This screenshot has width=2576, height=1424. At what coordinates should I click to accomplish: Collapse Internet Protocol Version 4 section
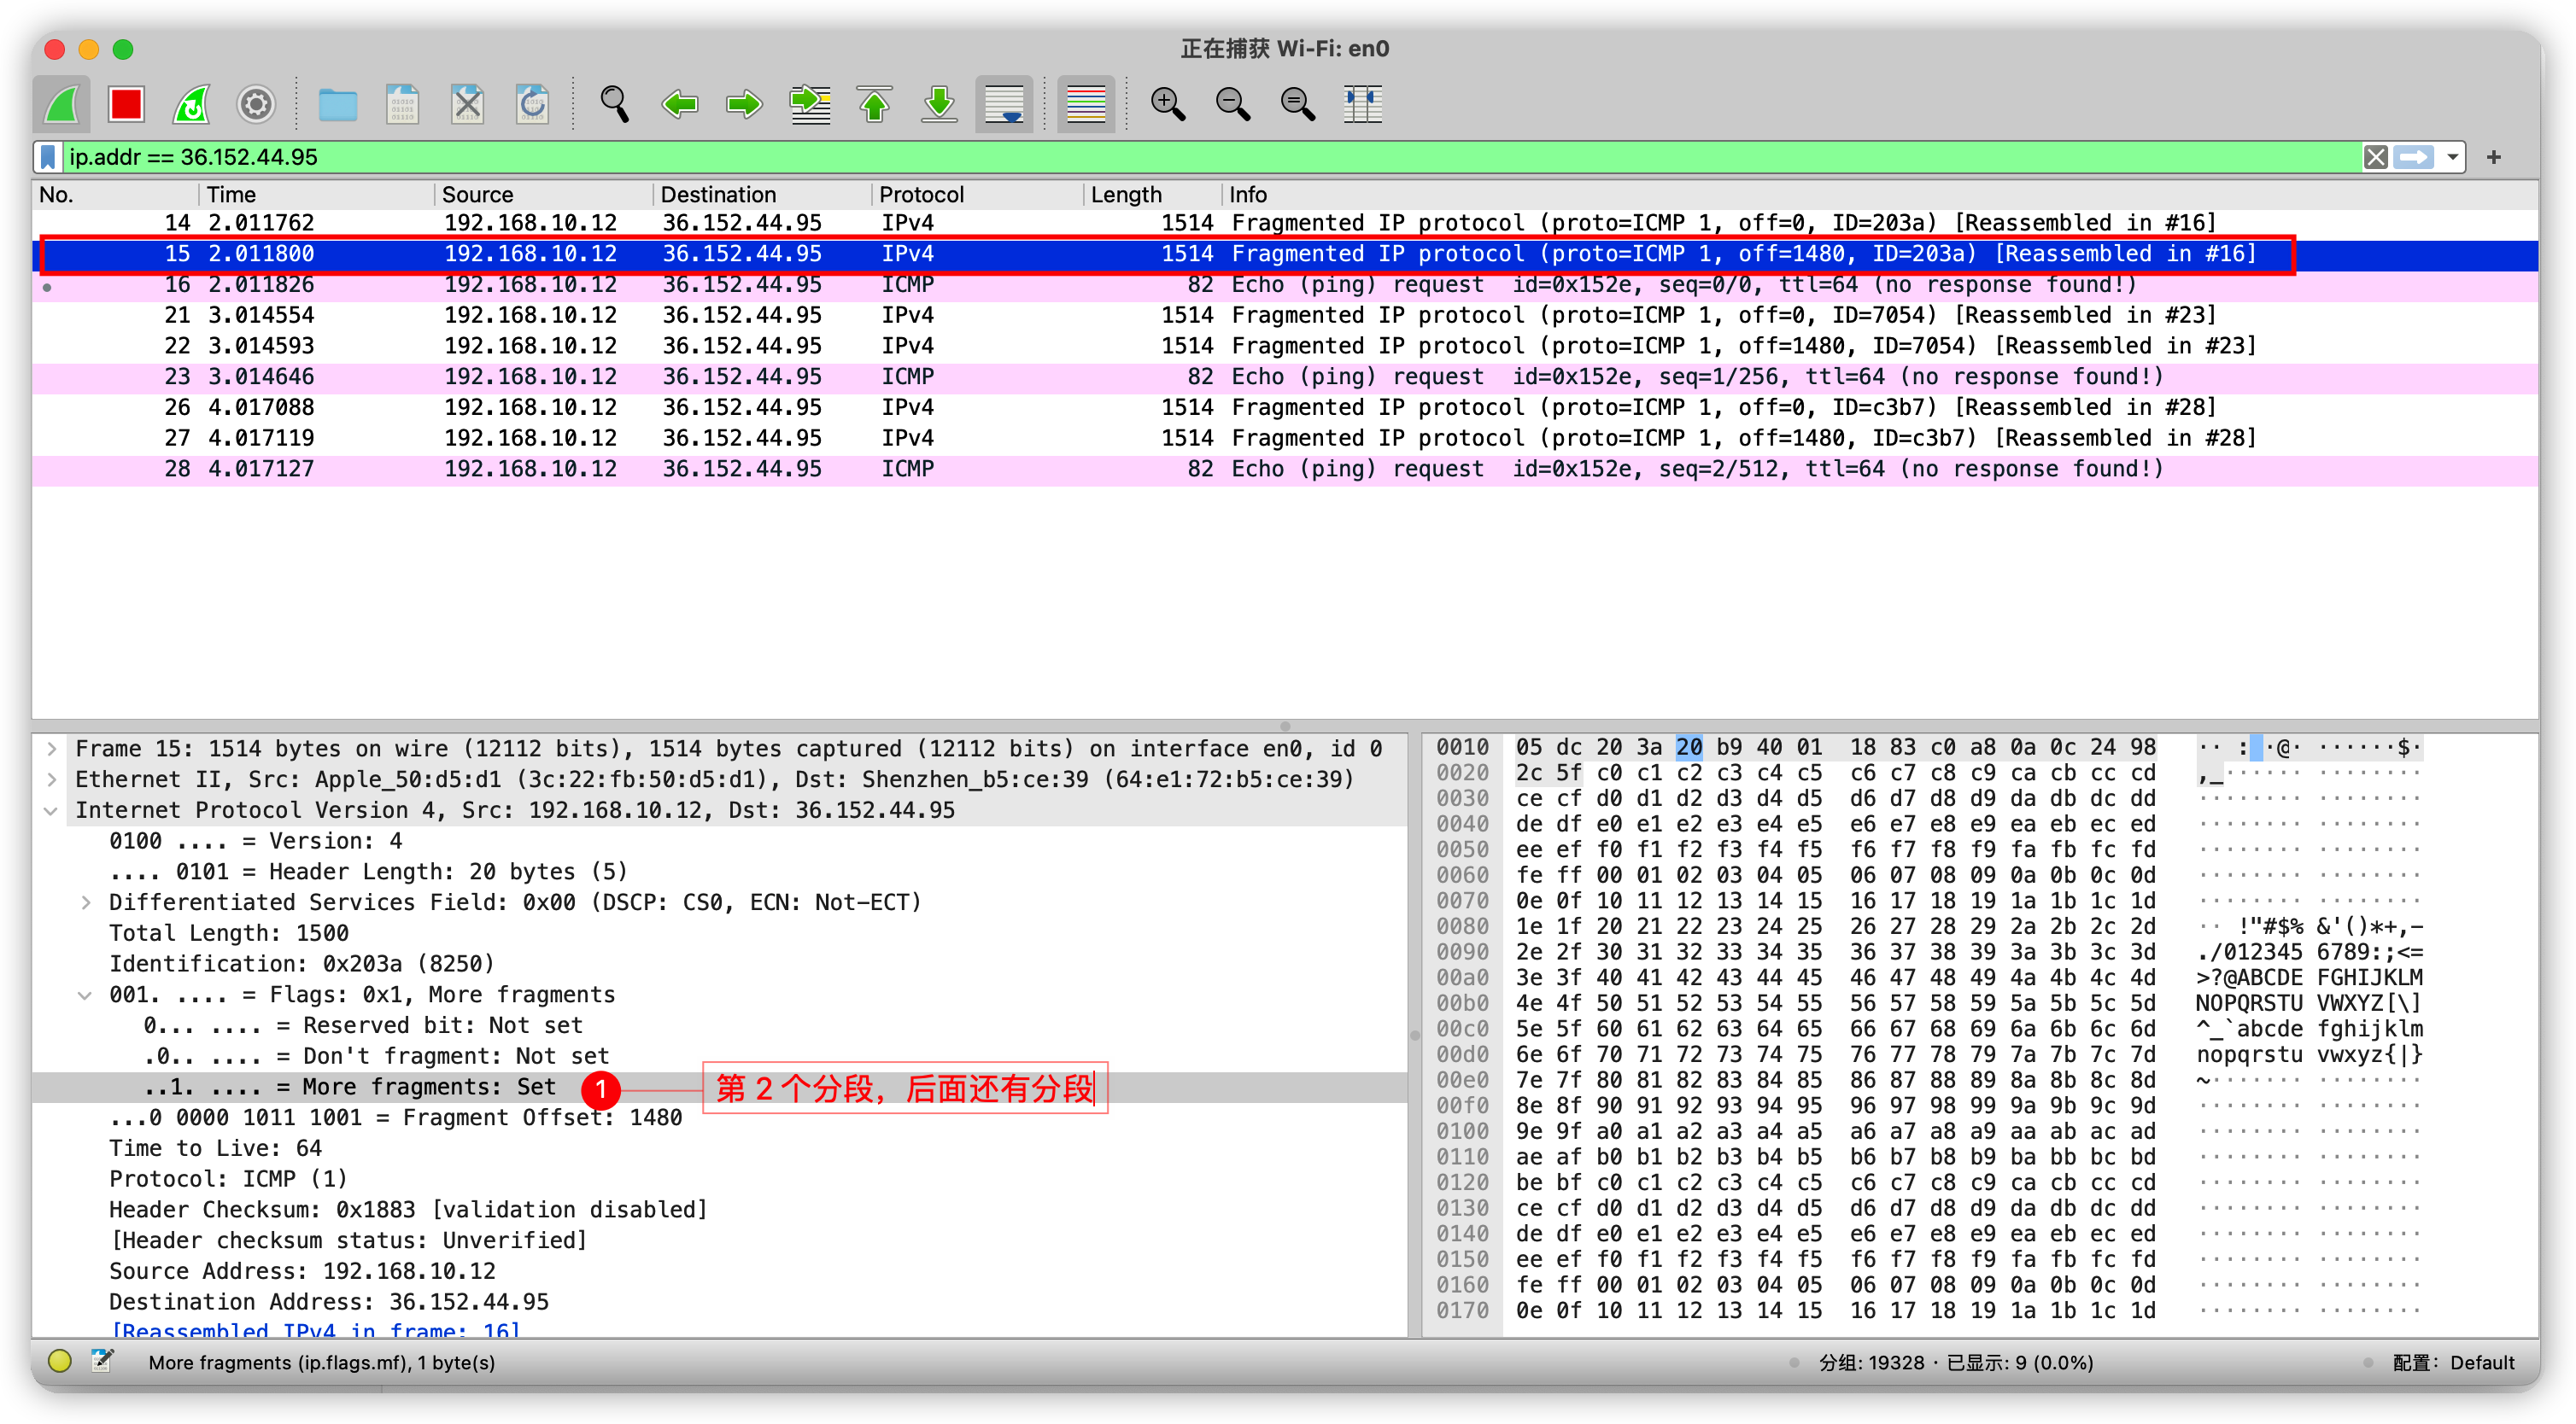52,810
